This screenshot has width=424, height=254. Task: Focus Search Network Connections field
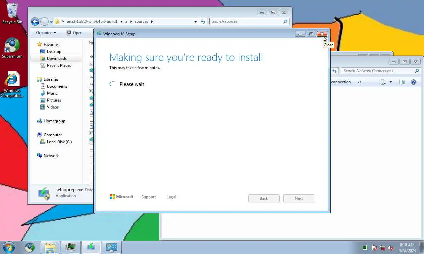point(381,71)
